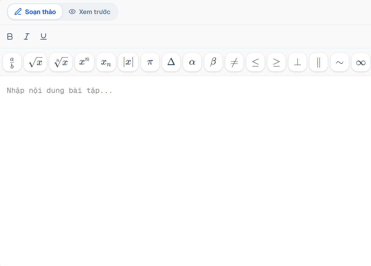
Task: Insert the nth root of x symbol
Action: pyautogui.click(x=61, y=62)
